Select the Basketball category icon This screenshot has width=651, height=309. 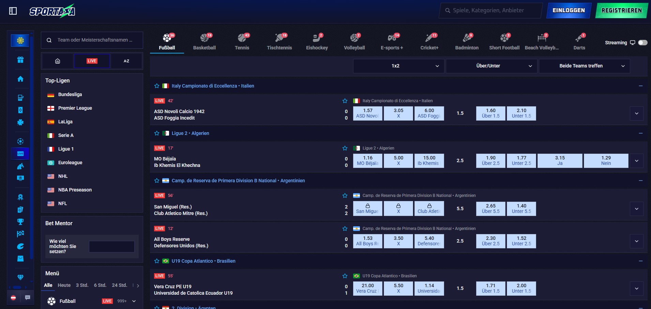click(204, 41)
